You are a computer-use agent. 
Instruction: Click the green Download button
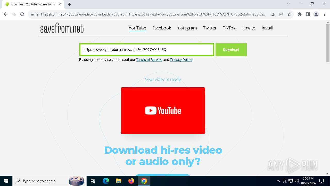pos(231,50)
